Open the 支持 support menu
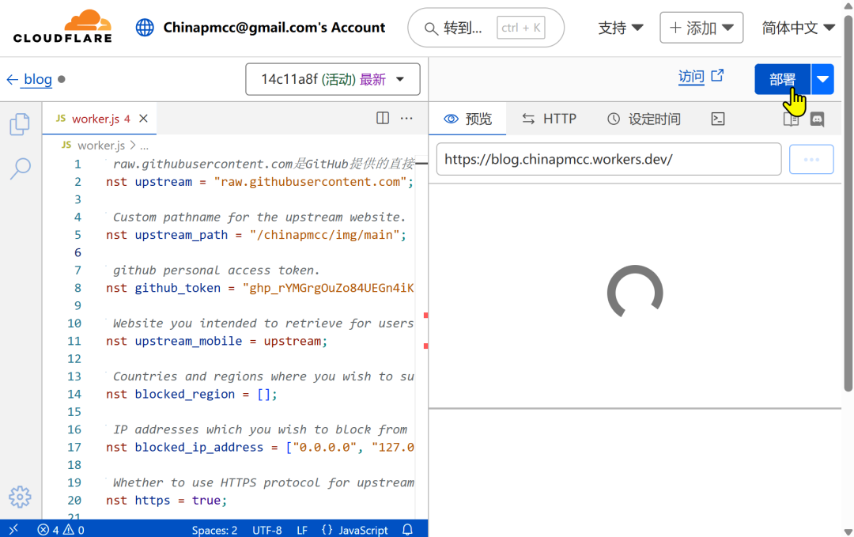 [x=620, y=28]
